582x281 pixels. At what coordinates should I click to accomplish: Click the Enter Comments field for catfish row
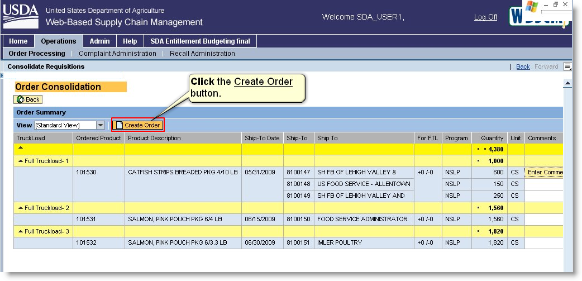click(x=544, y=173)
